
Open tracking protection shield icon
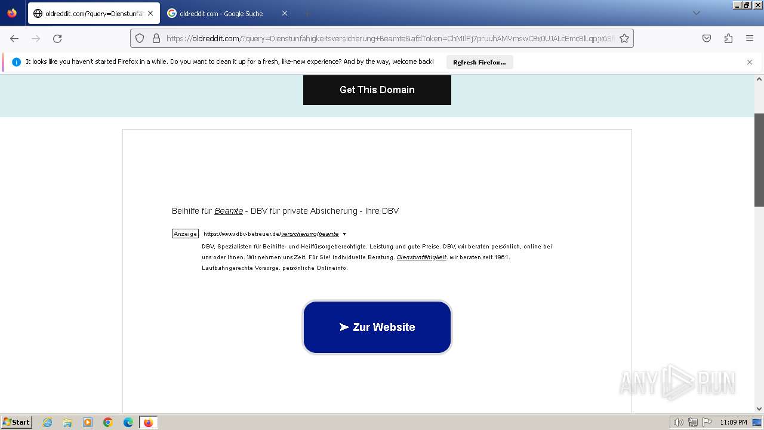coord(140,38)
